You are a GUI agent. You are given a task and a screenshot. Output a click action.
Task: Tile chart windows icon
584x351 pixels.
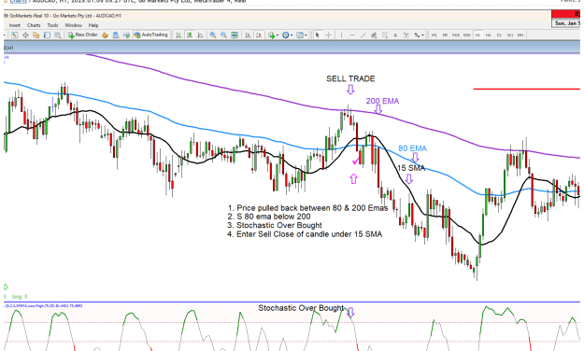tap(235, 35)
